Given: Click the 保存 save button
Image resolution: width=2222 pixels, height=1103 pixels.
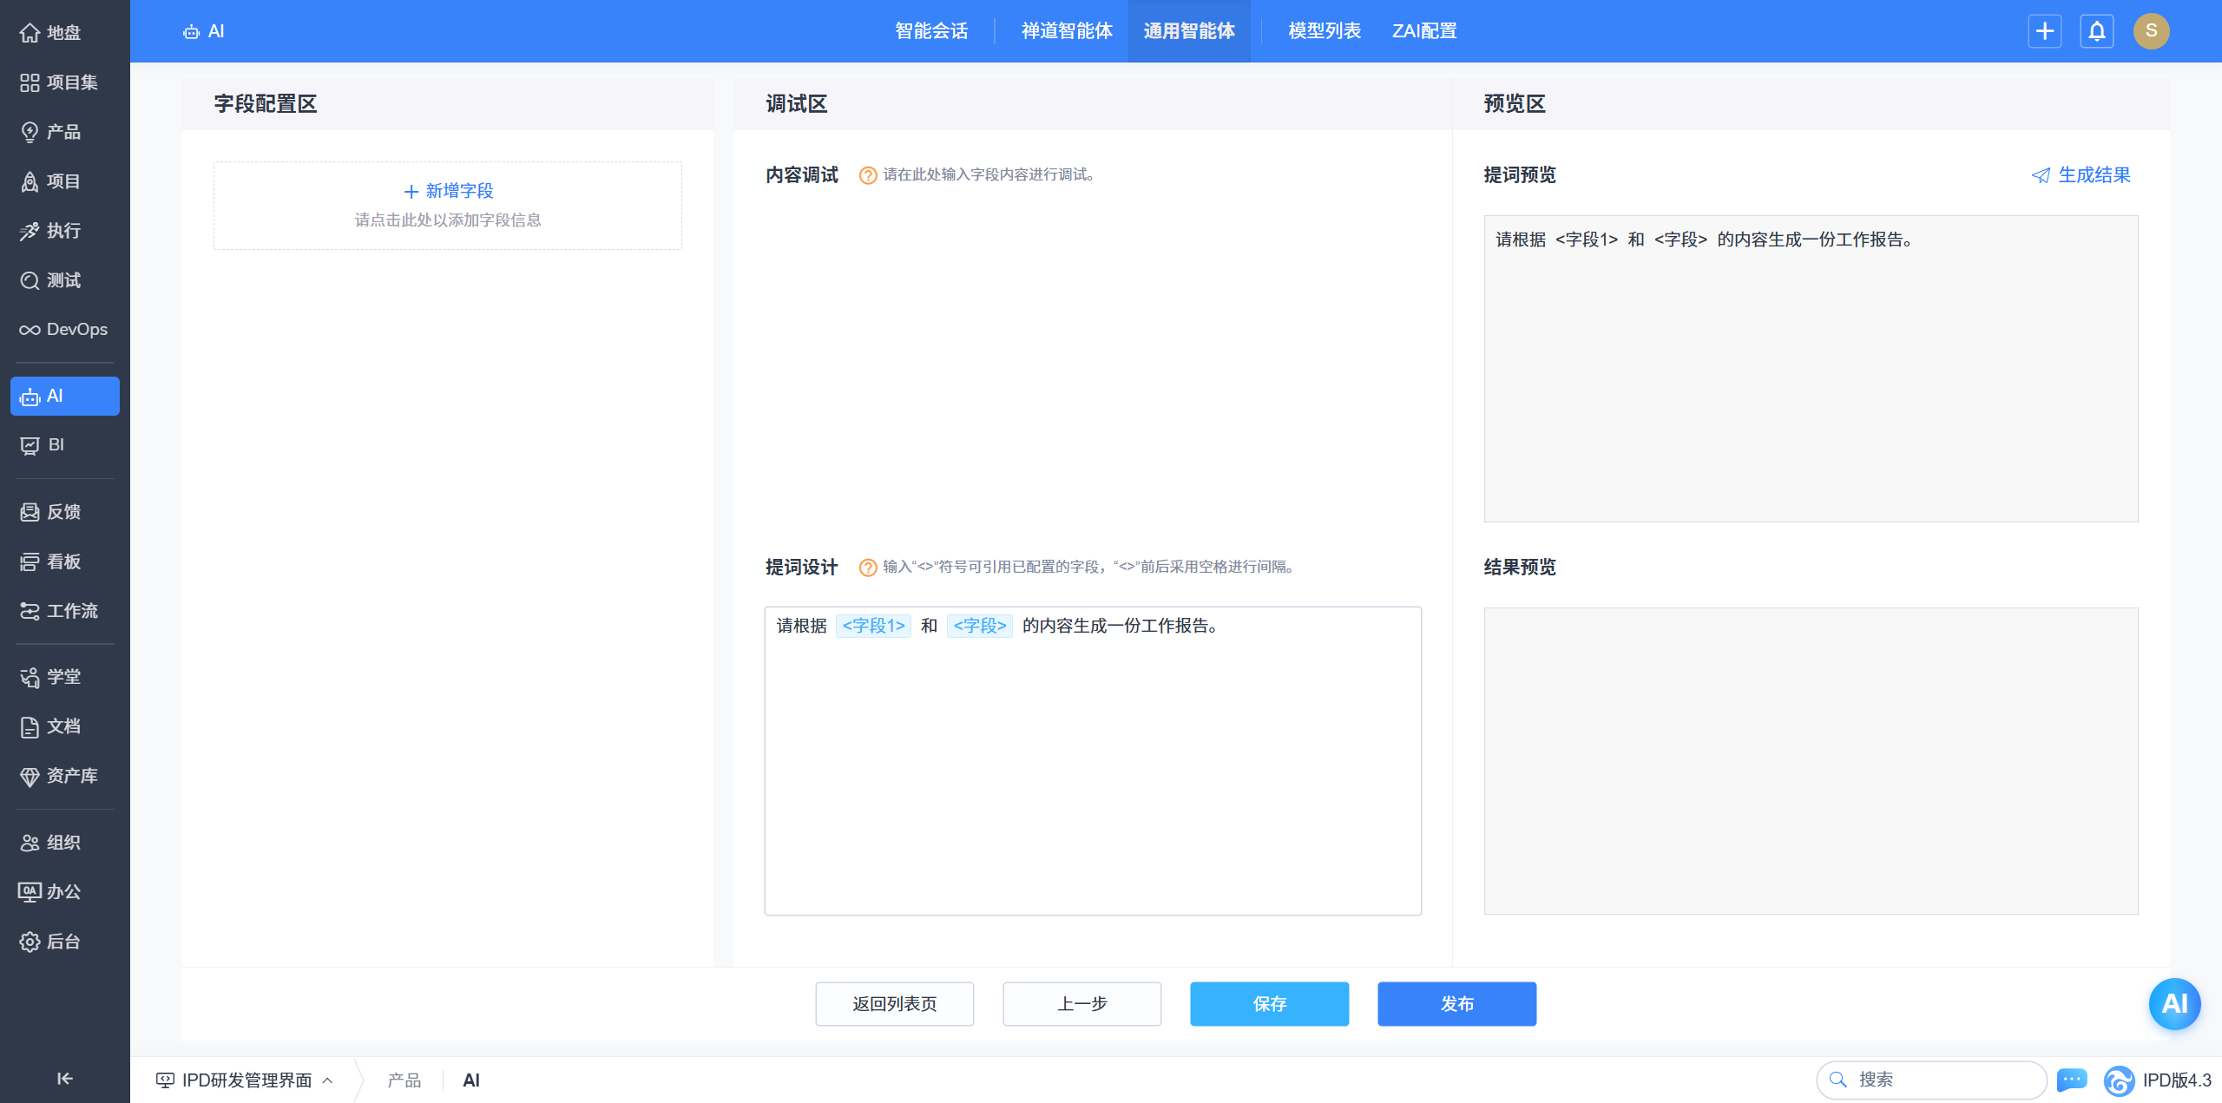Looking at the screenshot, I should coord(1269,1004).
